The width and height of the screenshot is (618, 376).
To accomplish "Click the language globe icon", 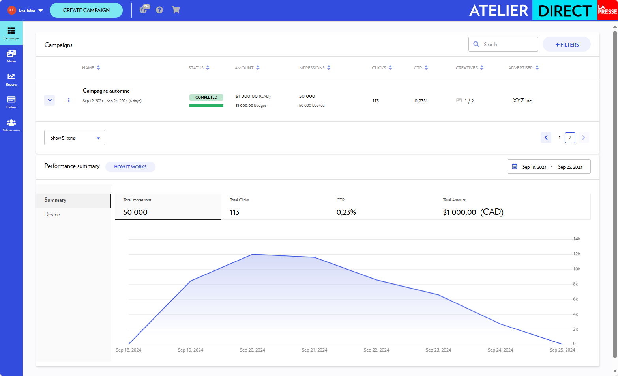I will tap(144, 10).
